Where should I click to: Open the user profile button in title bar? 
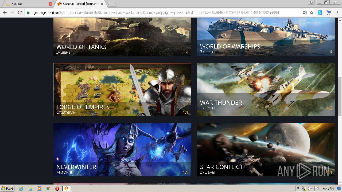tap(311, 2)
